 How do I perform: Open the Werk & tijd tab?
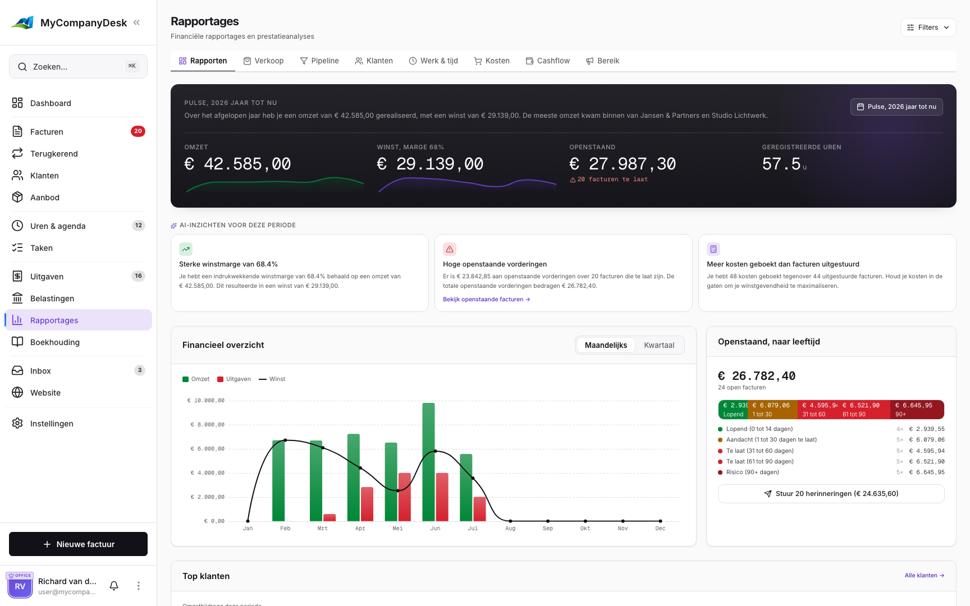[433, 61]
